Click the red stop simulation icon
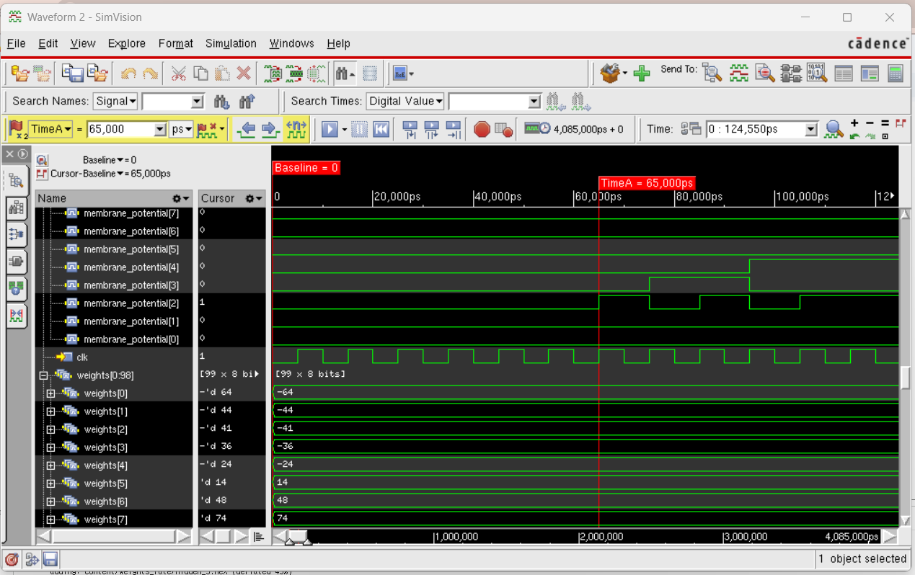The image size is (915, 575). coord(482,130)
